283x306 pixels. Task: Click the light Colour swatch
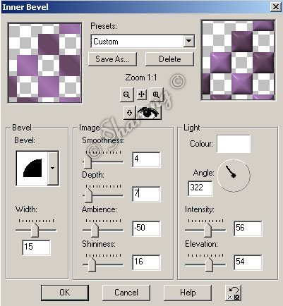[234, 144]
